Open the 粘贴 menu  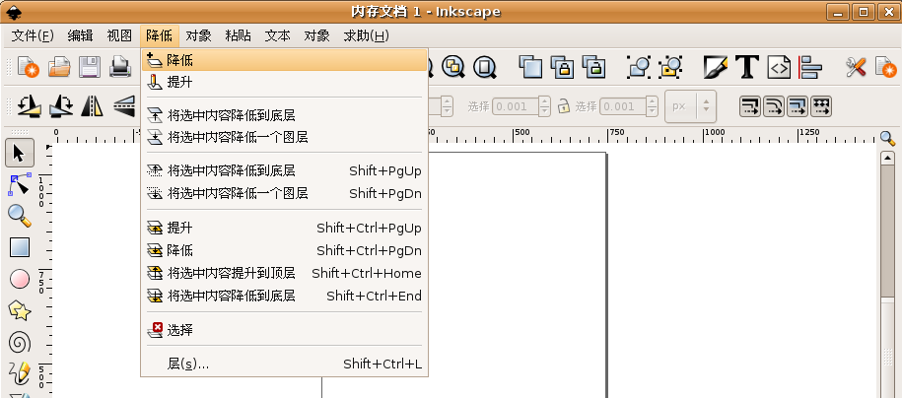click(x=239, y=36)
